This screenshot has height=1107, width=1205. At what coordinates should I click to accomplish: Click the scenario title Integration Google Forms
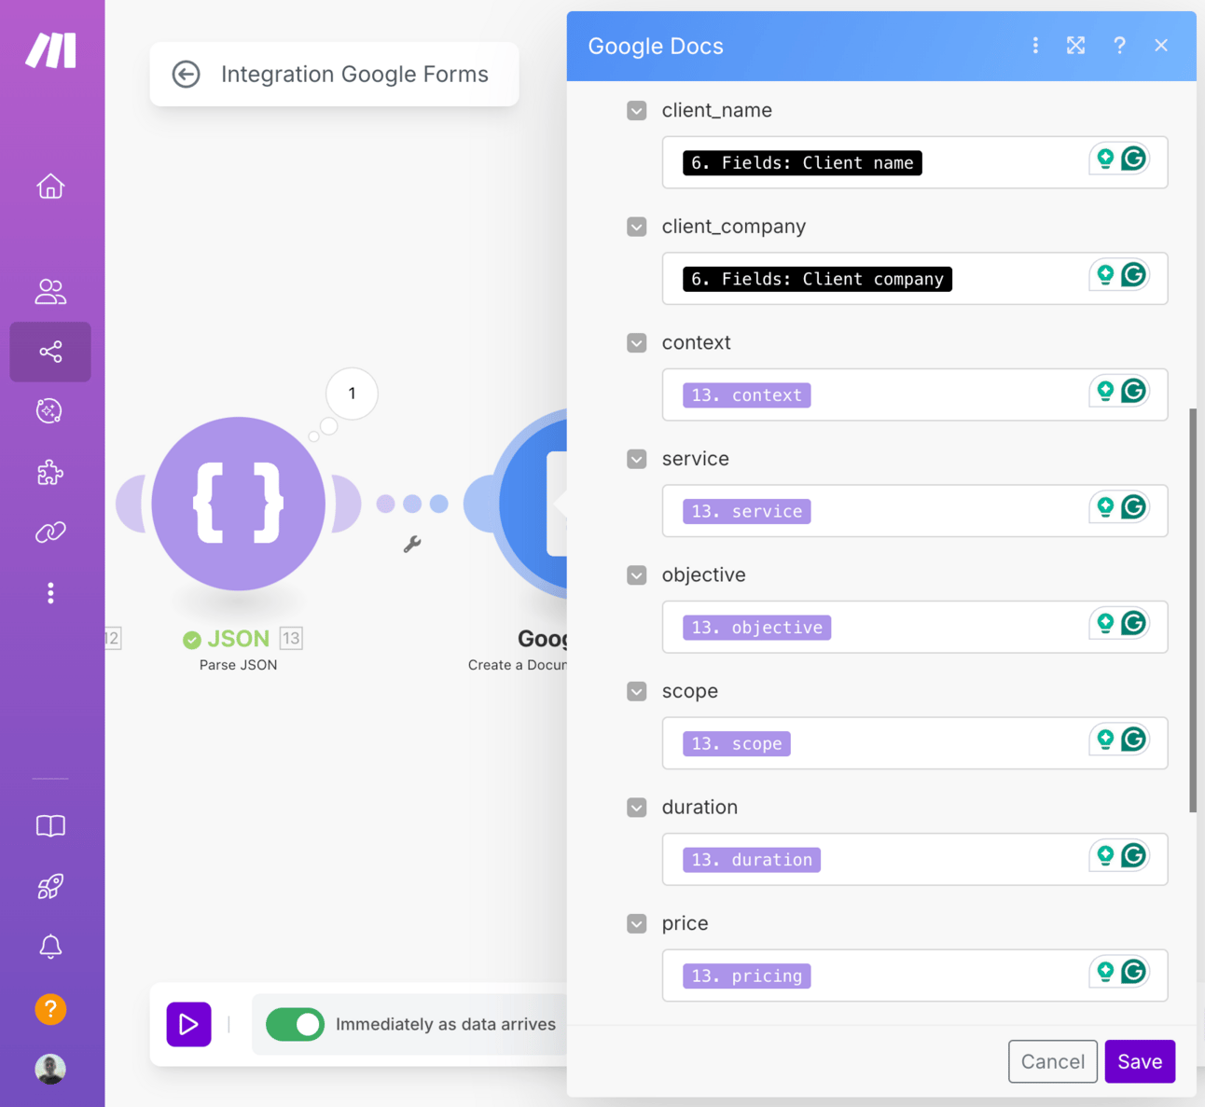354,74
